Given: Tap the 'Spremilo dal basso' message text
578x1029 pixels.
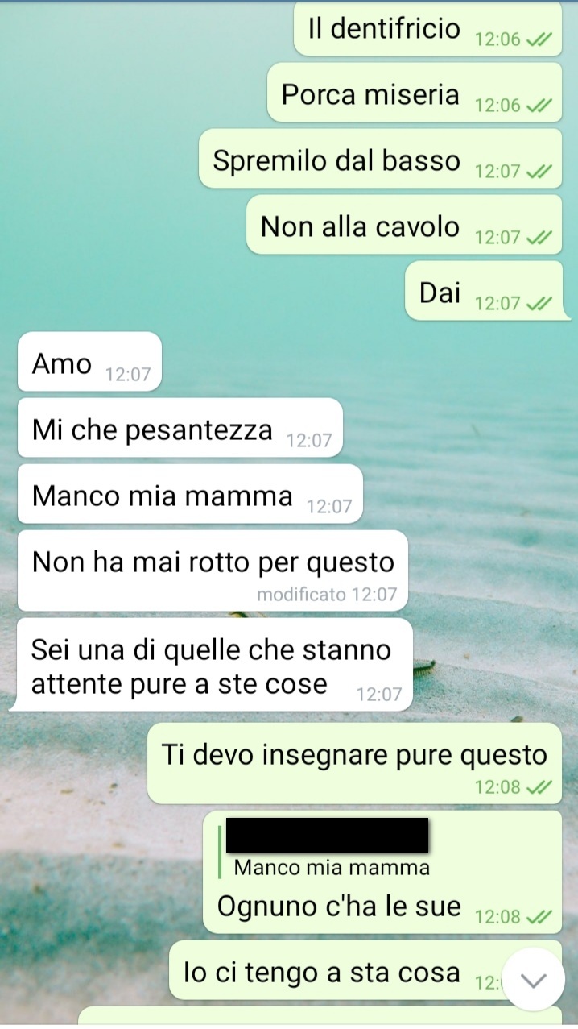Looking at the screenshot, I should (336, 160).
